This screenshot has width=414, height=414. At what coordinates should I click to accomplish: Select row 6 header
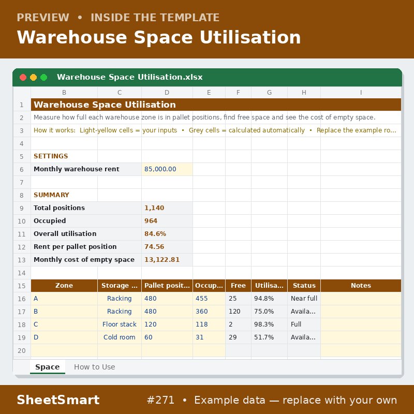point(22,169)
